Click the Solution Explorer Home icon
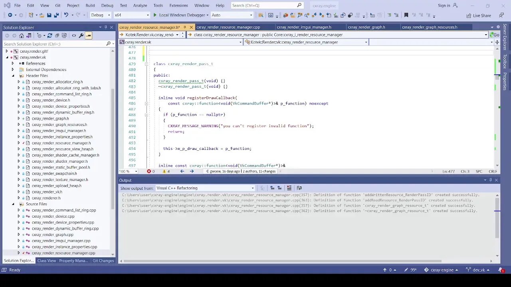The image size is (511, 287). point(22,35)
